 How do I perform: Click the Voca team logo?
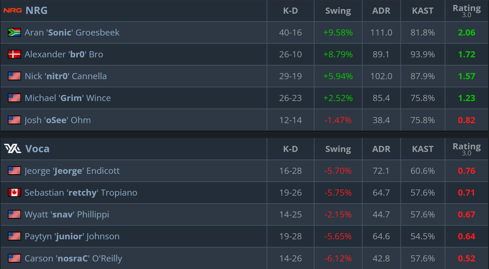click(x=13, y=149)
